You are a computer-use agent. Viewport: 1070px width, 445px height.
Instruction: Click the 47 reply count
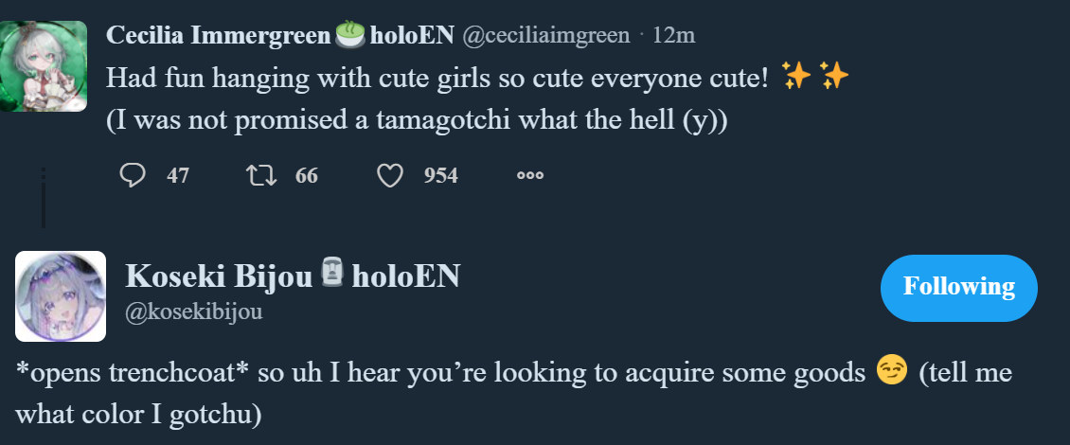click(x=178, y=175)
